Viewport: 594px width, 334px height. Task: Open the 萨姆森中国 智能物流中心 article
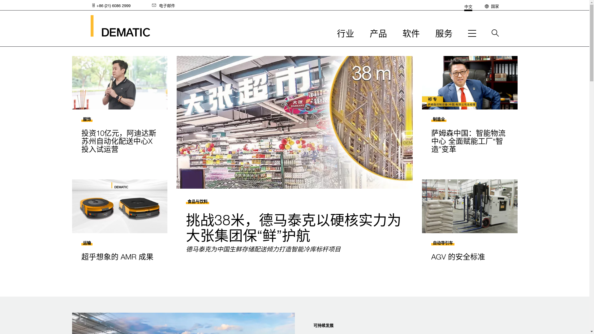tap(468, 141)
